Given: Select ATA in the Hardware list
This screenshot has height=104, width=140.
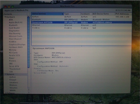Looking at the screenshot, I should (11, 20).
